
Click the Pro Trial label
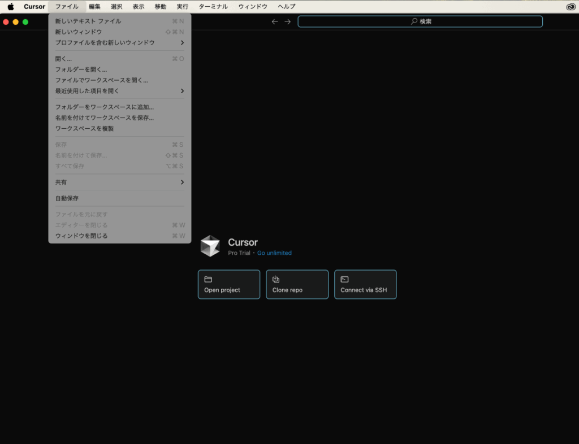pyautogui.click(x=239, y=253)
